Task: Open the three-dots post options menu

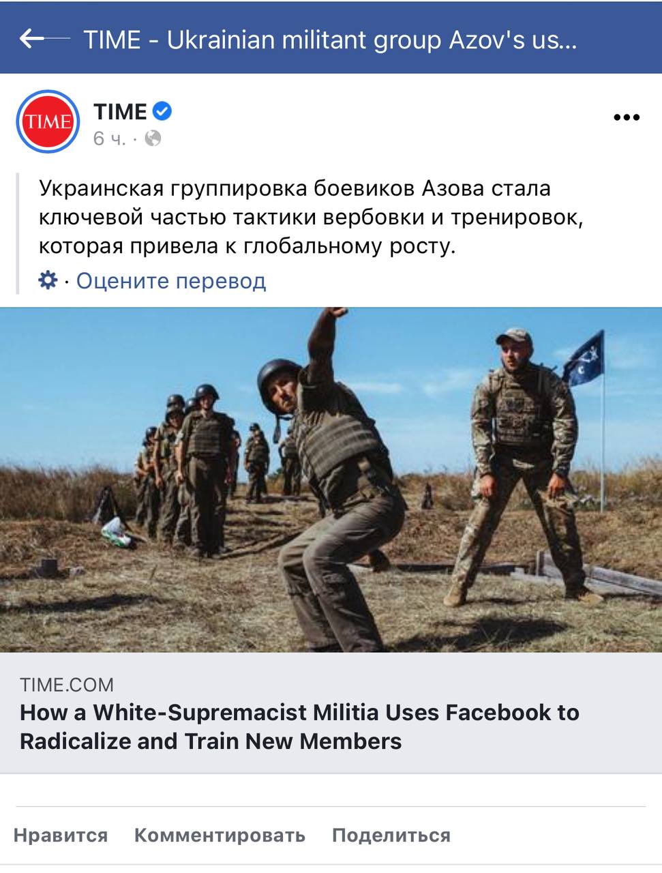Action: click(627, 117)
